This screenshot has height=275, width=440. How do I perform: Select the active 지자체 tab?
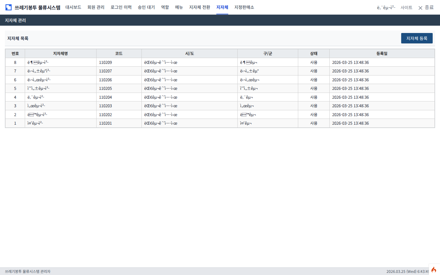tap(222, 7)
